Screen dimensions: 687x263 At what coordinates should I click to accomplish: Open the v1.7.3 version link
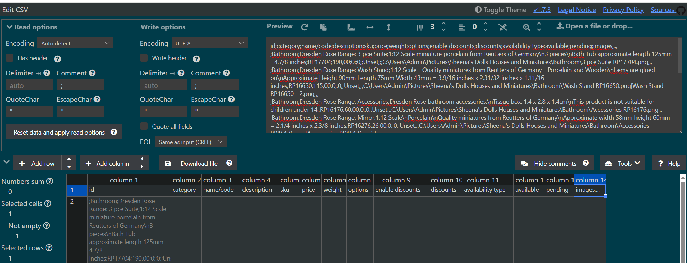coord(542,10)
